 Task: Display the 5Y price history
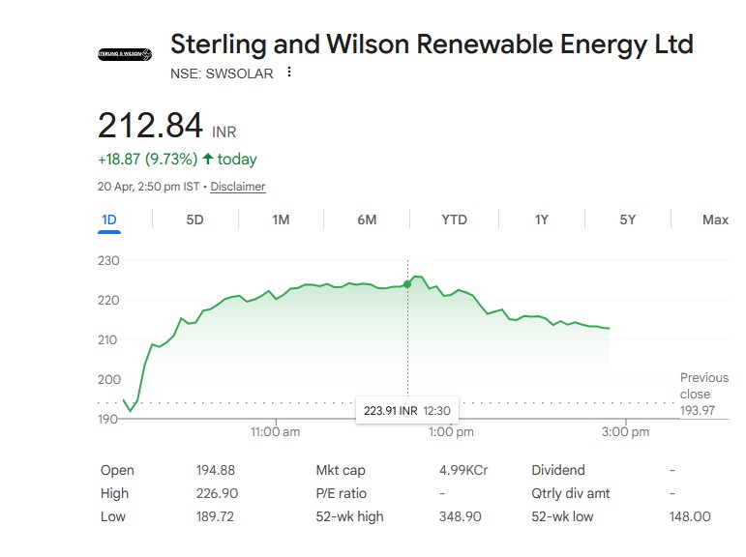pos(628,220)
